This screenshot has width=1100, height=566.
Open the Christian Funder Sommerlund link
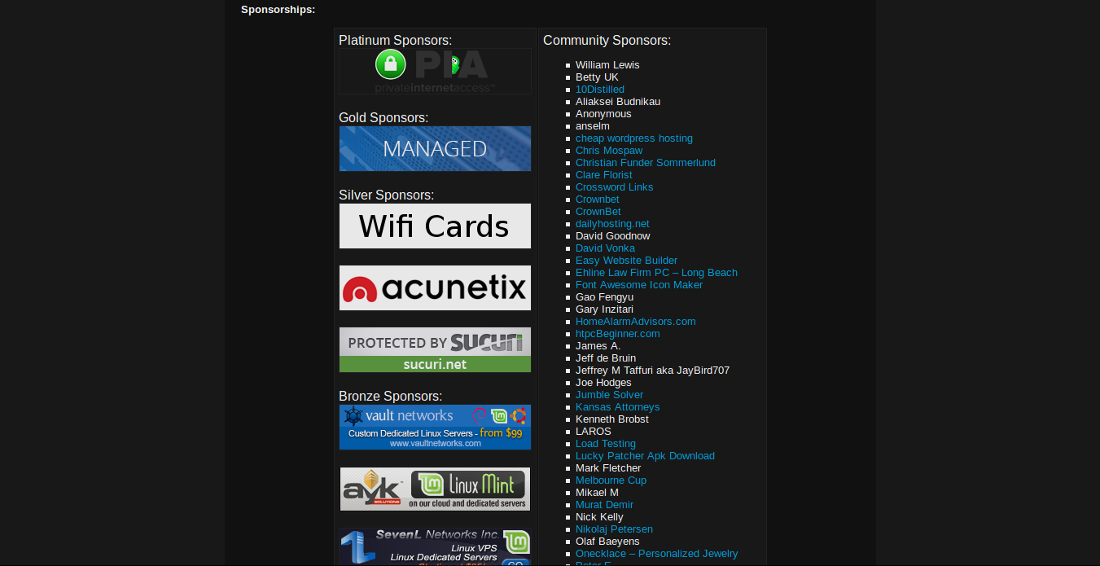[646, 163]
